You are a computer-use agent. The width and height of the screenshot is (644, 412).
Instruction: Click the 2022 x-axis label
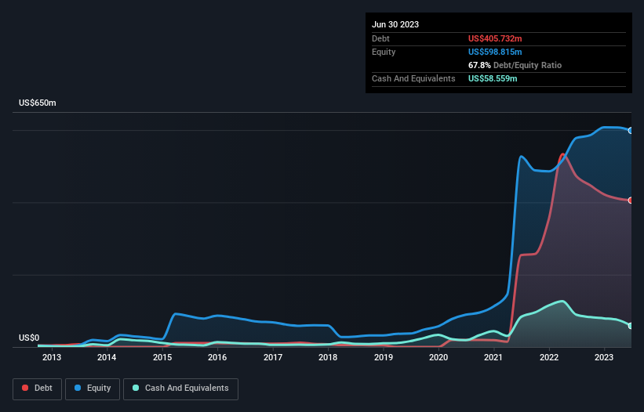tap(549, 357)
